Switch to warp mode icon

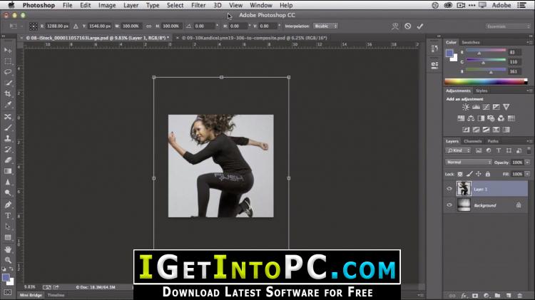[394, 26]
